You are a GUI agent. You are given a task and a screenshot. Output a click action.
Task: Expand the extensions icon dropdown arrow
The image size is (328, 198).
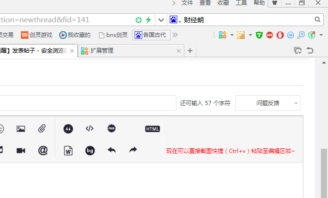pos(232,35)
